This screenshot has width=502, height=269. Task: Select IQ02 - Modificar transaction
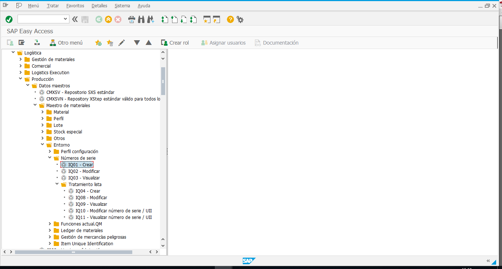click(x=84, y=171)
